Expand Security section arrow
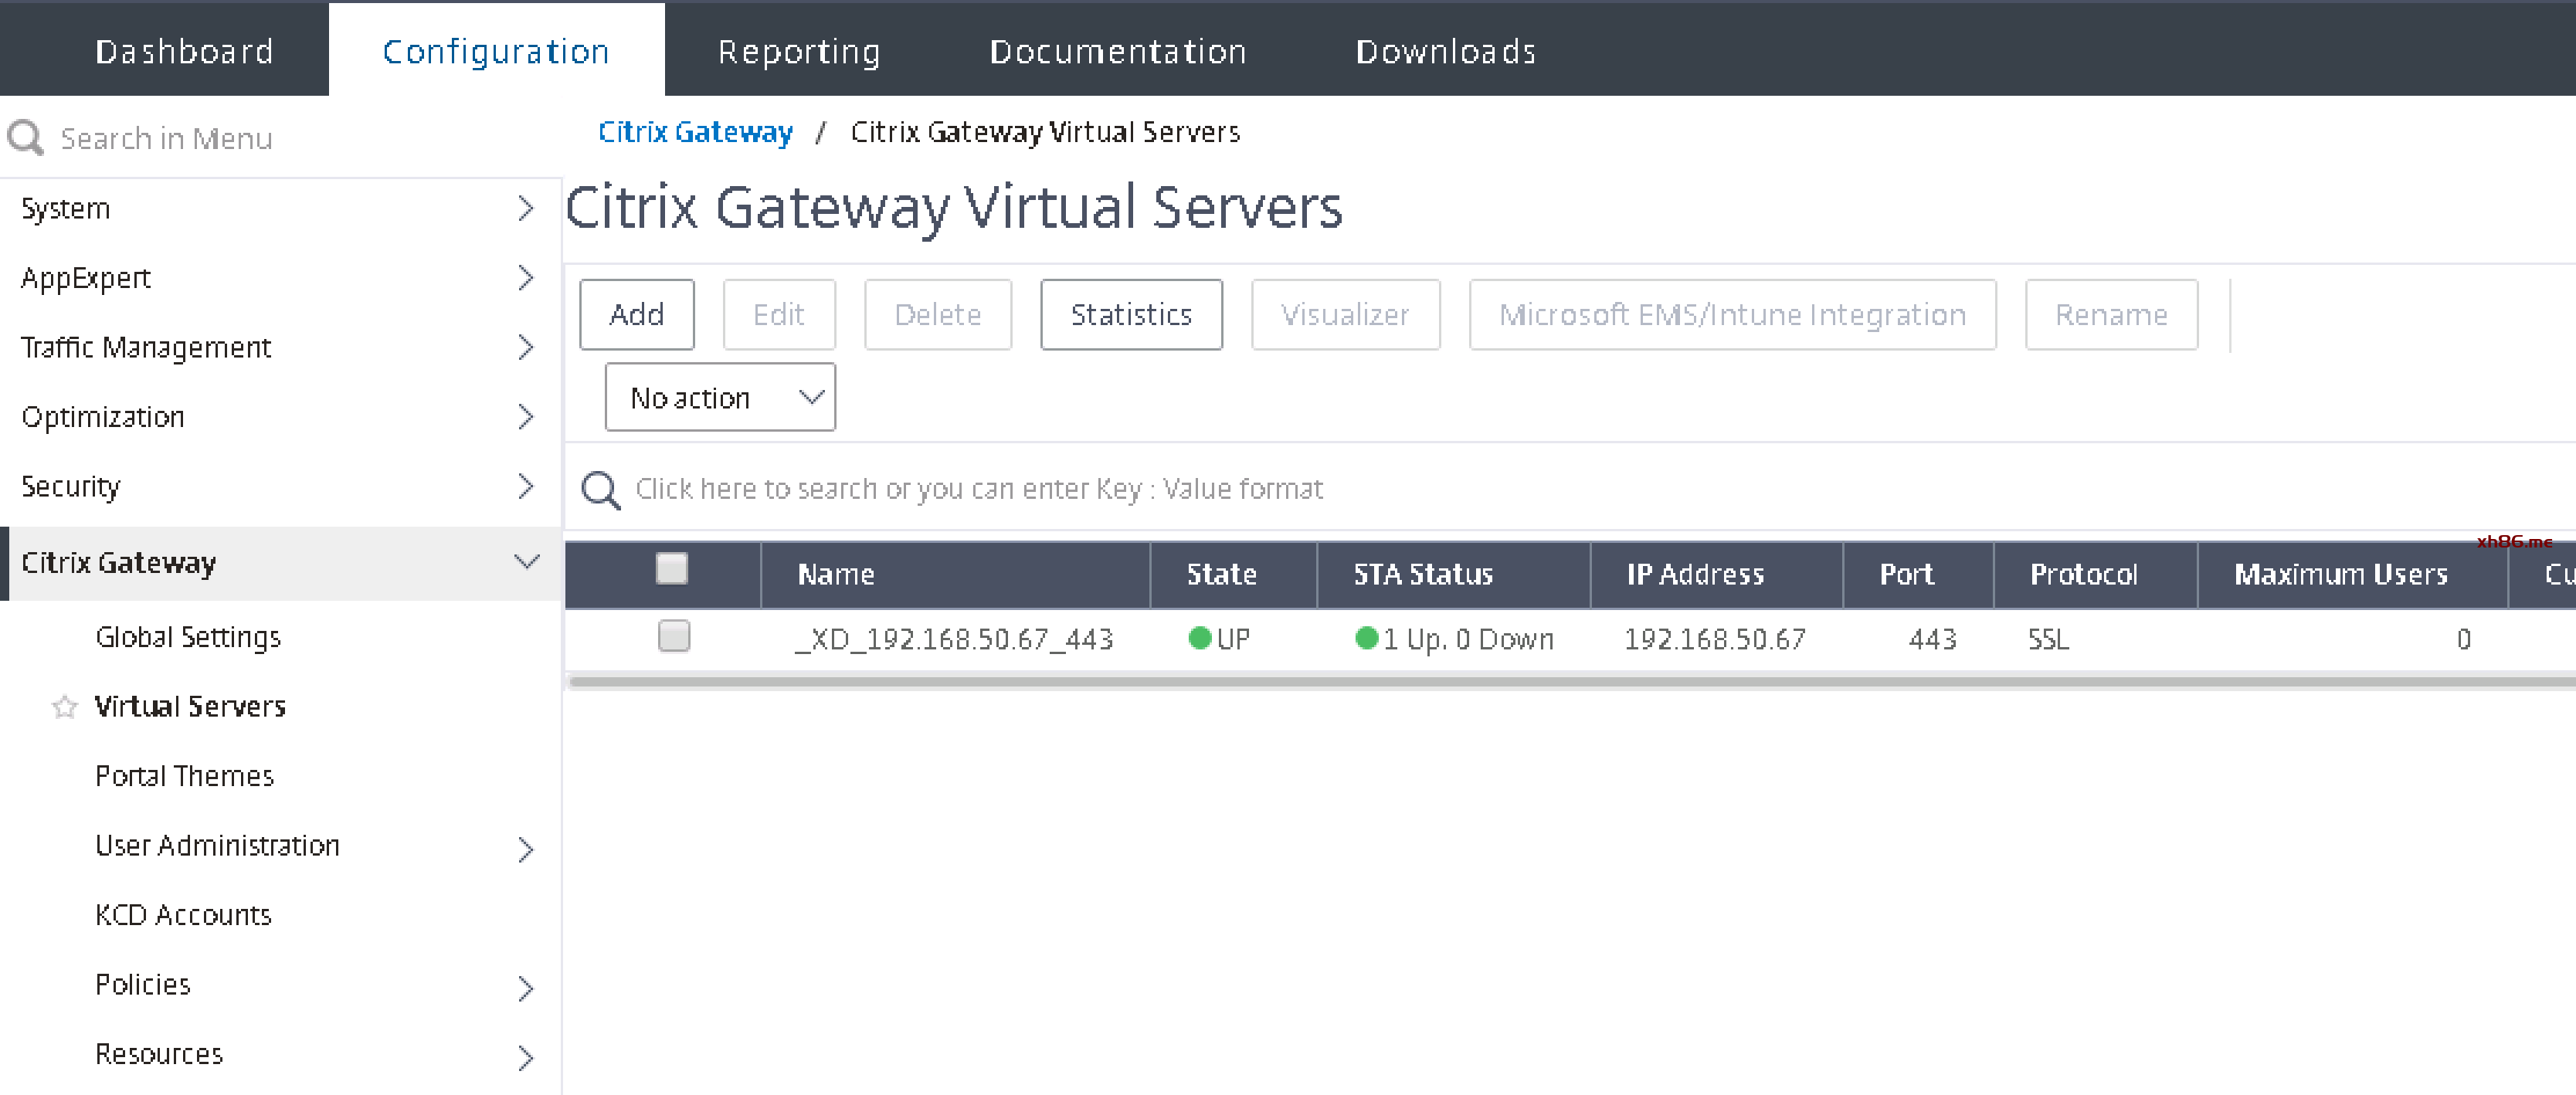The height and width of the screenshot is (1095, 2576). tap(526, 487)
